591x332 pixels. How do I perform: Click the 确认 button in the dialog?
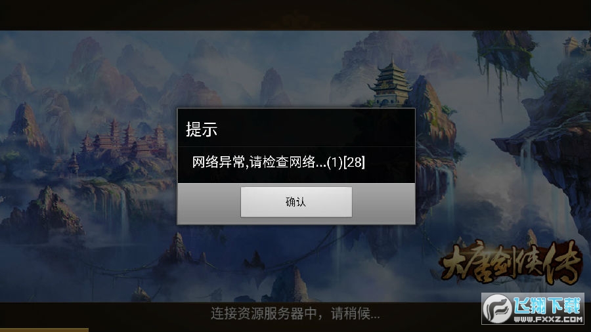[x=296, y=202]
